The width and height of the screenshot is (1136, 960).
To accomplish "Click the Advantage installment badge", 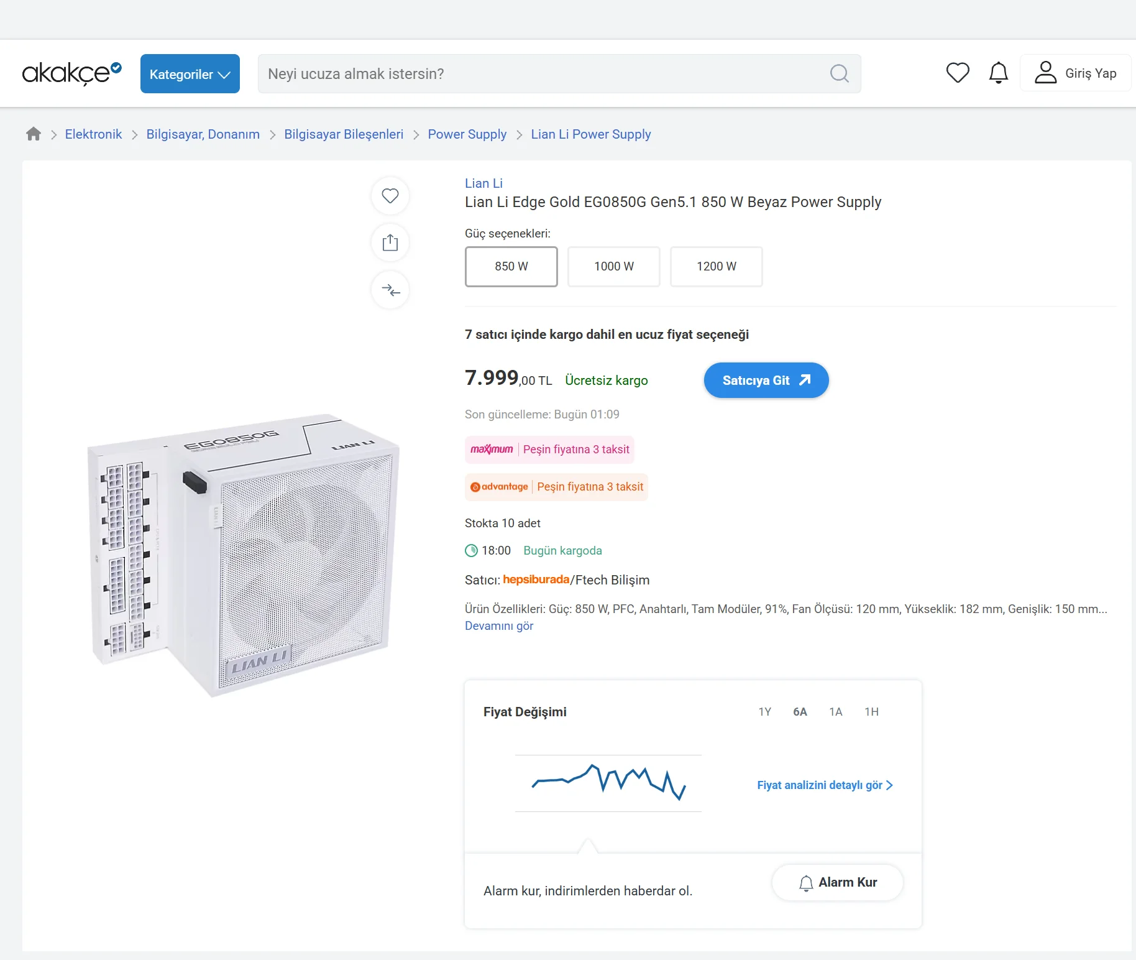I will tap(557, 487).
